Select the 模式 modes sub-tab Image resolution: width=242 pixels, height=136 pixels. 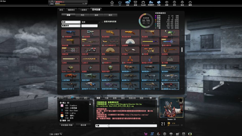pyautogui.click(x=110, y=15)
